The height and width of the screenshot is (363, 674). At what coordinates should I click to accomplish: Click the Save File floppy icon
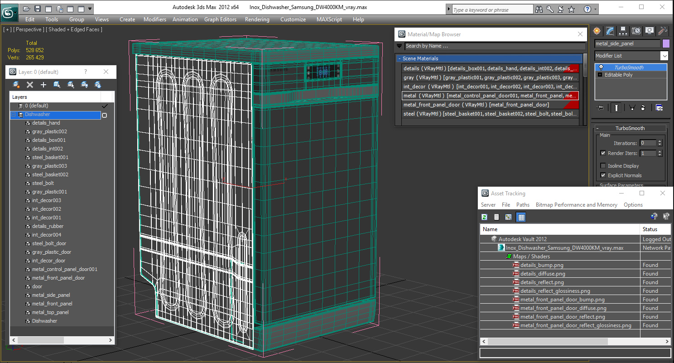[x=38, y=9]
